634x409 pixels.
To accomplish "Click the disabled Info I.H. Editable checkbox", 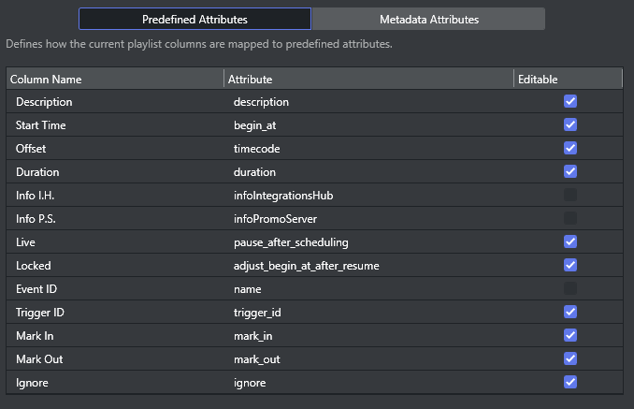I will click(570, 195).
